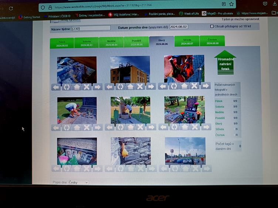This screenshot has width=278, height=208.
Task: Rotate the yellow building photo
Action: [120, 87]
